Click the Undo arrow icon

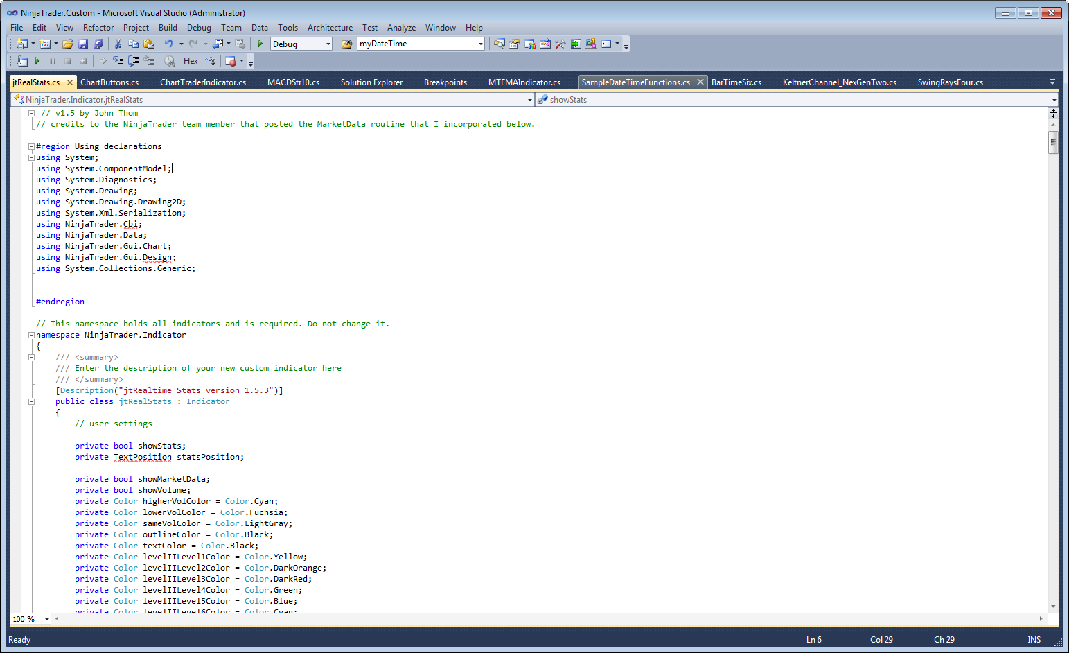(168, 44)
